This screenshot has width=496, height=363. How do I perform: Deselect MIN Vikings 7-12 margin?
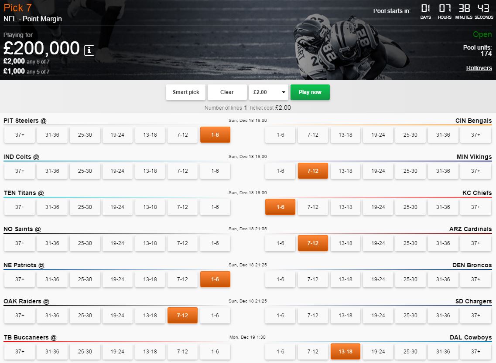tap(313, 171)
